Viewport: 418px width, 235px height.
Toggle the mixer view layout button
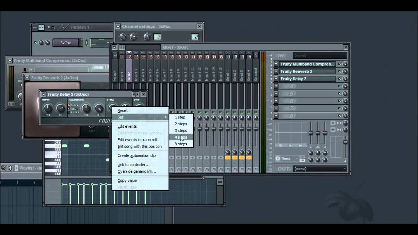(x=122, y=47)
